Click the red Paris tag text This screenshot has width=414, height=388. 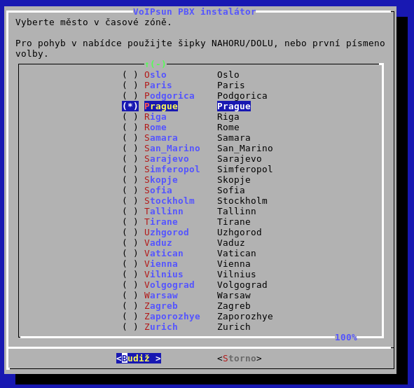tap(158, 85)
